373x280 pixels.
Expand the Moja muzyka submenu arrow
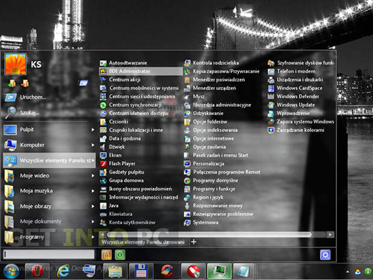coord(93,191)
